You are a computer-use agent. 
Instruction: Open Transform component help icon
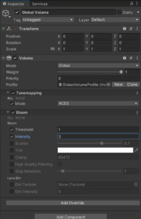[124, 29]
